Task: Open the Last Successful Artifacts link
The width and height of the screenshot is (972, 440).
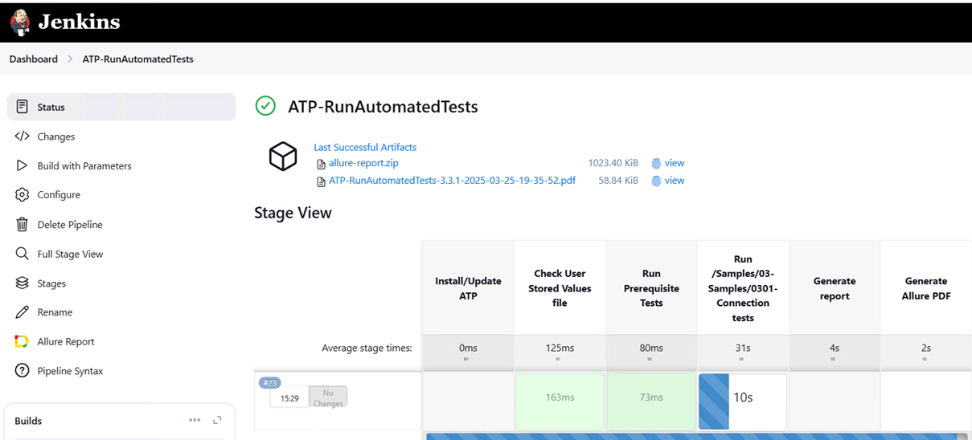Action: pyautogui.click(x=365, y=147)
